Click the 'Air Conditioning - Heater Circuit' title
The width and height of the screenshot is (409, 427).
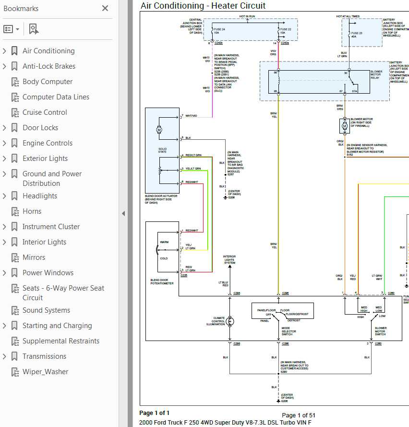(203, 5)
